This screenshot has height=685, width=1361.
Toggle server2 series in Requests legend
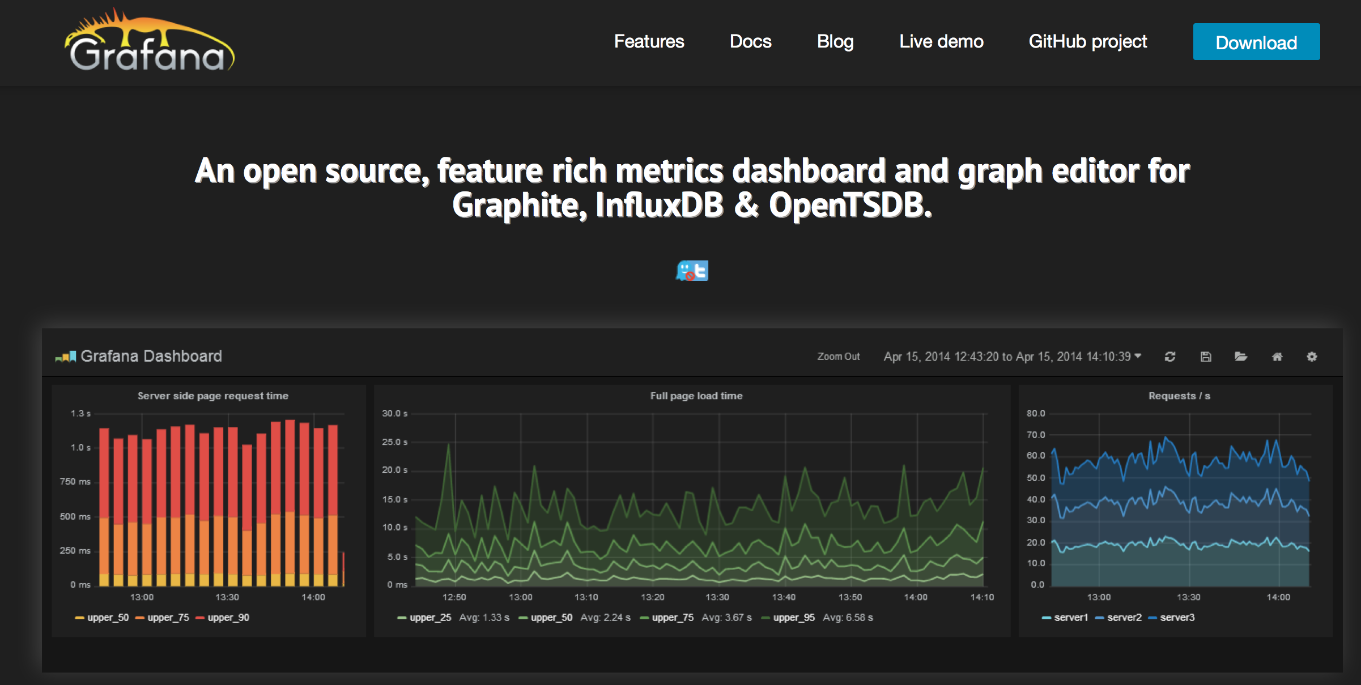coord(1124,618)
